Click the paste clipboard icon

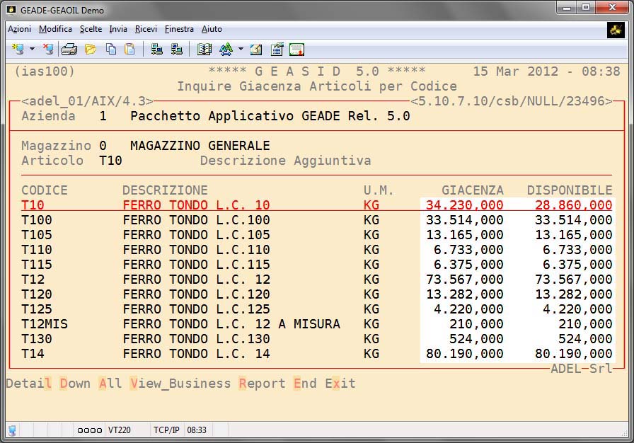coord(129,49)
